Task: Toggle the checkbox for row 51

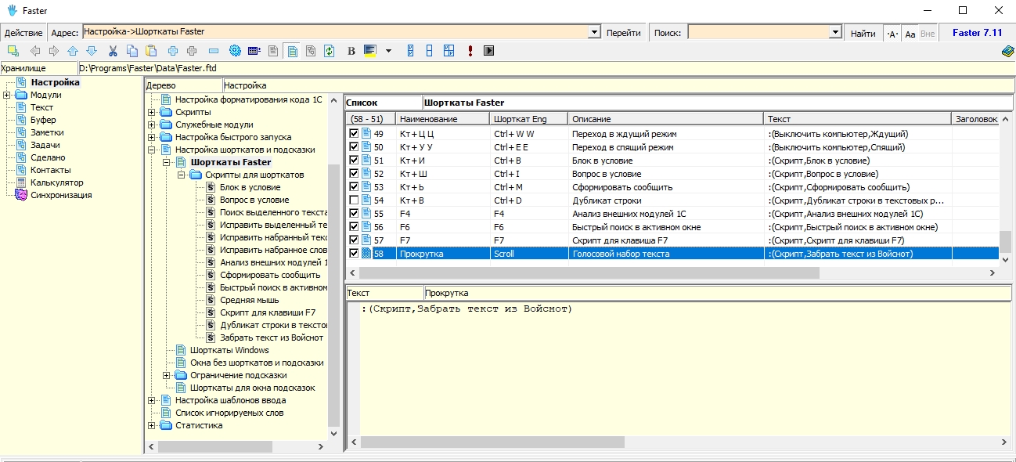Action: pos(354,161)
